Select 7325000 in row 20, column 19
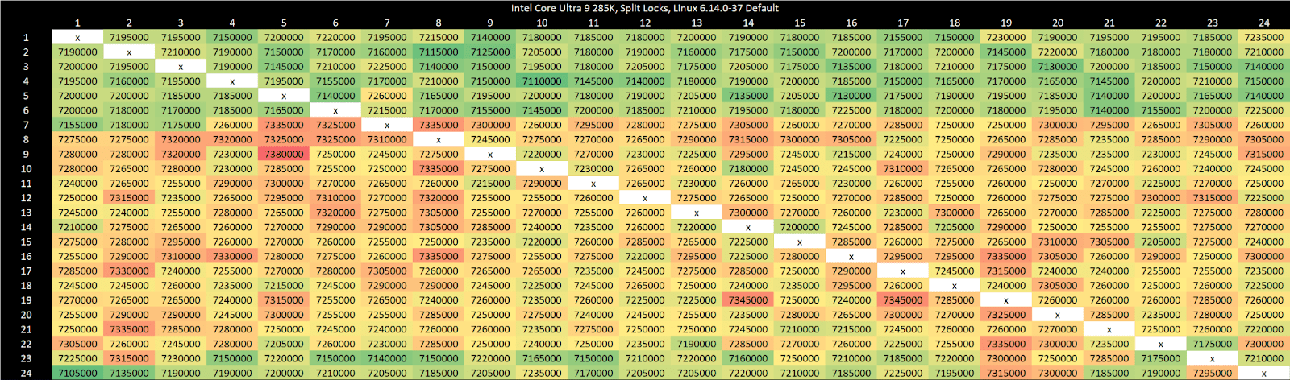The height and width of the screenshot is (380, 1290). 1006,315
